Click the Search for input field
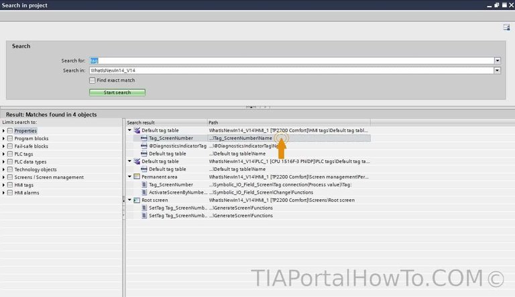The height and width of the screenshot is (297, 515). [292, 60]
